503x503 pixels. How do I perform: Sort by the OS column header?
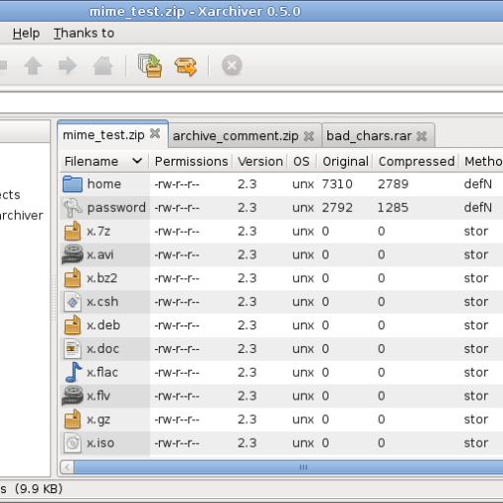[x=302, y=162]
